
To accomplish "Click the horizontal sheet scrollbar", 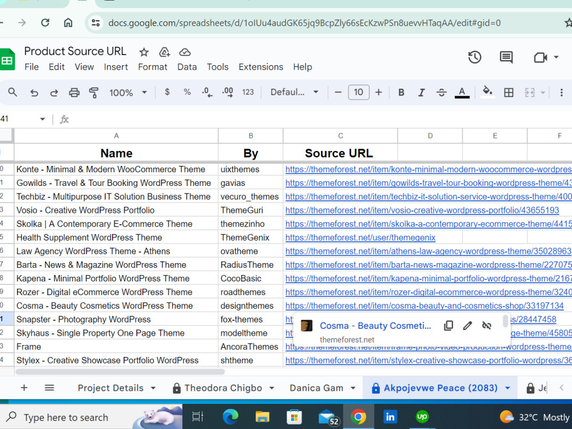I will 120,372.
